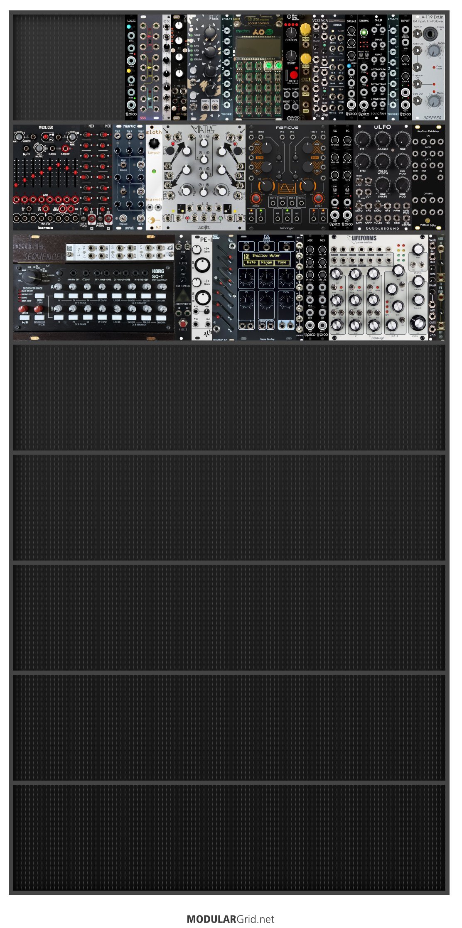This screenshot has width=462, height=928.
Task: Select the TRAFFIC module
Action: pyautogui.click(x=129, y=178)
